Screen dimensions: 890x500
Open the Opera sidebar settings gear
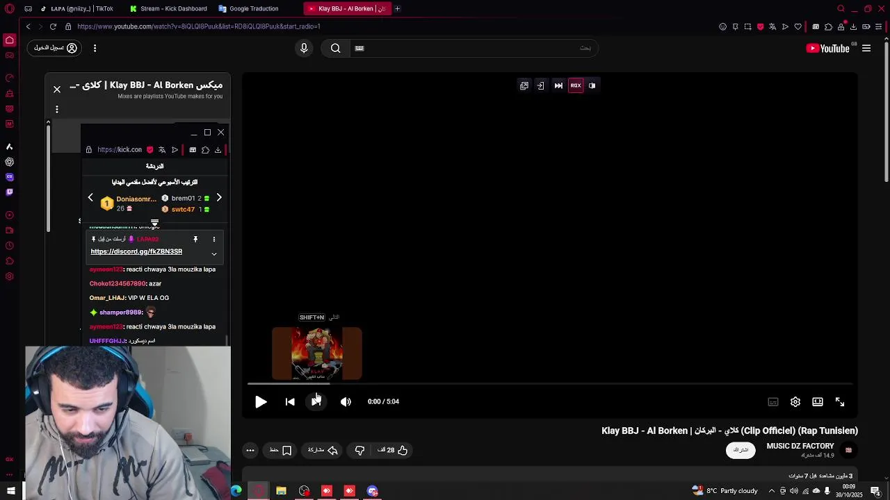click(x=10, y=276)
